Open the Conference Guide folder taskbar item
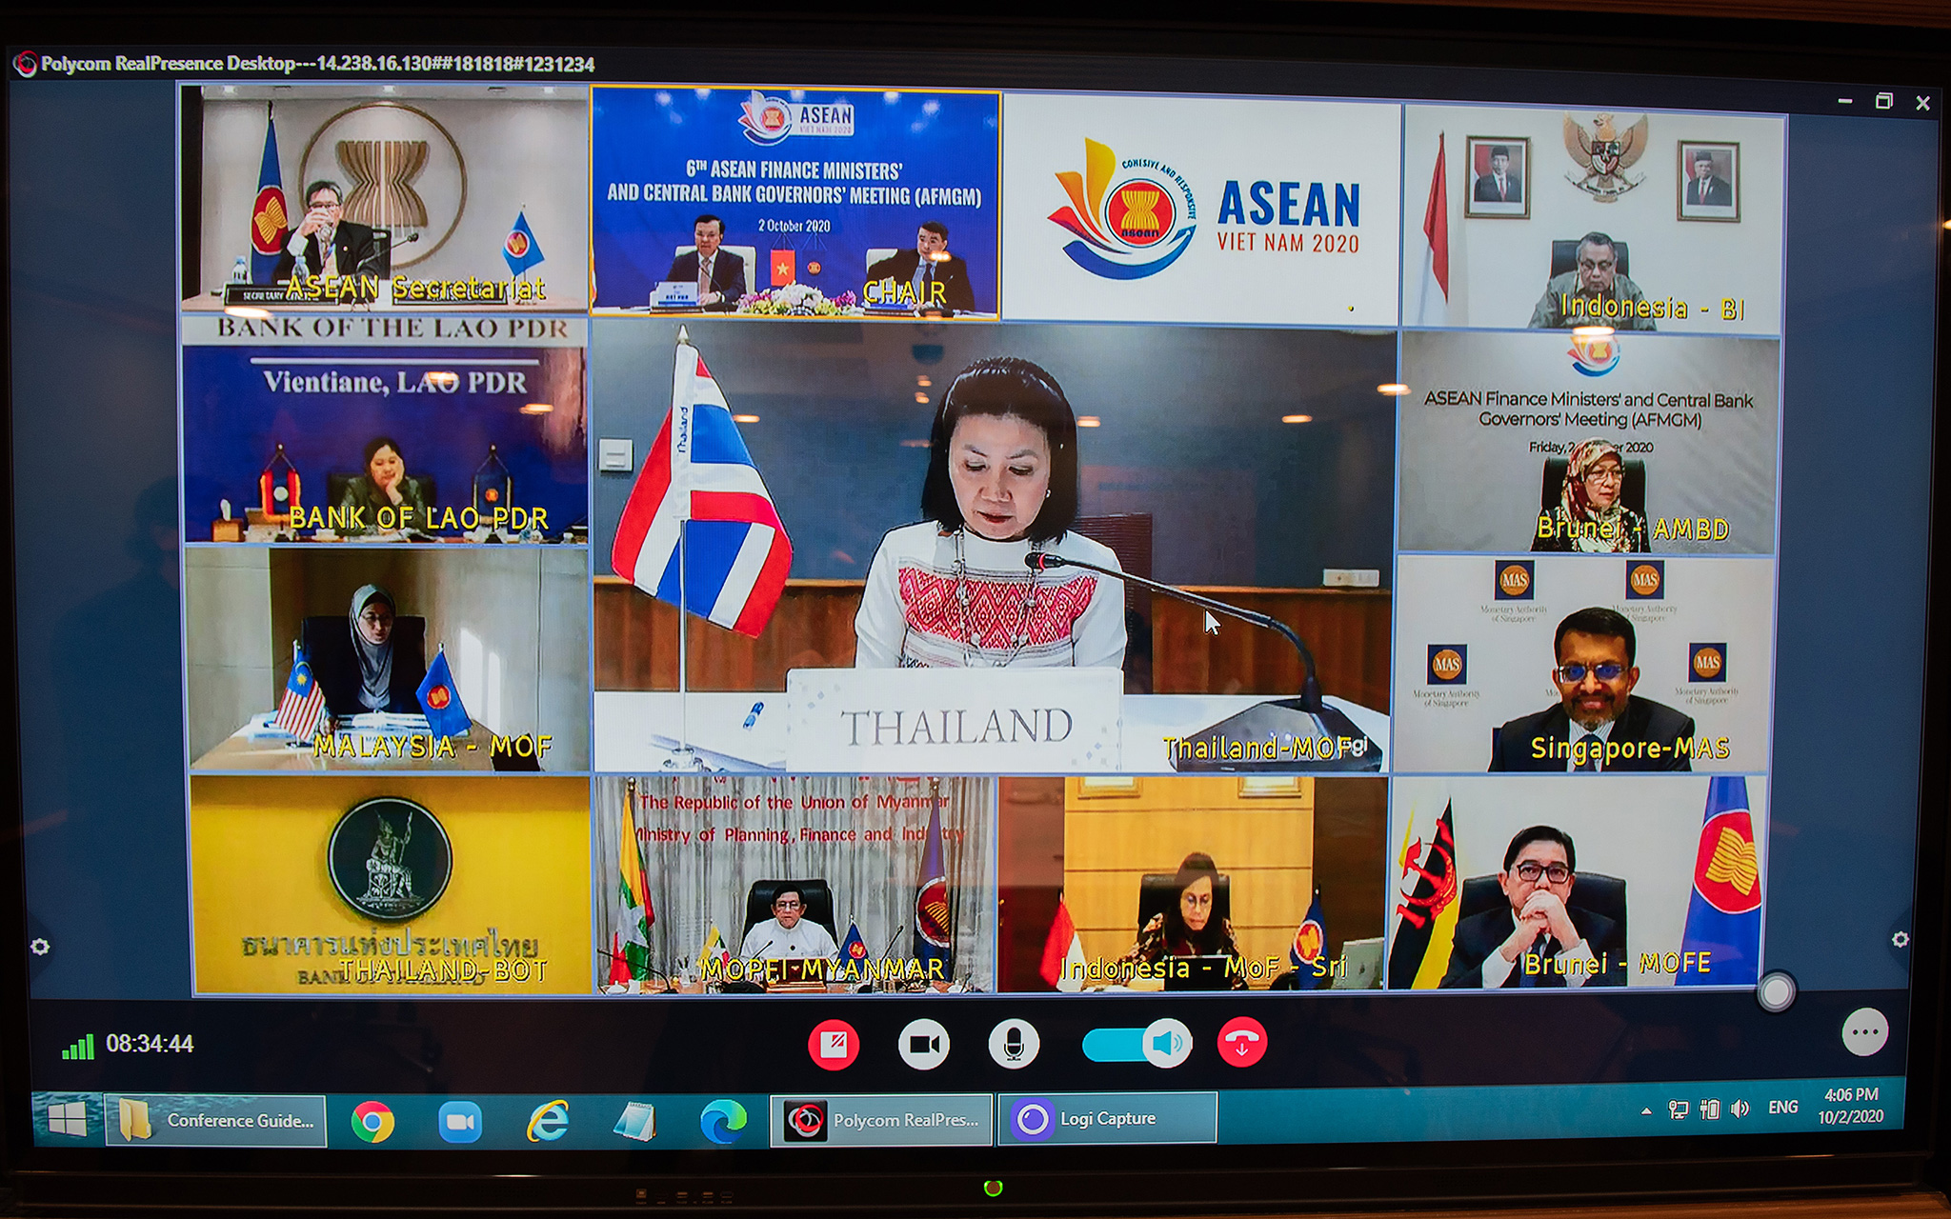The image size is (1951, 1219). coord(216,1121)
